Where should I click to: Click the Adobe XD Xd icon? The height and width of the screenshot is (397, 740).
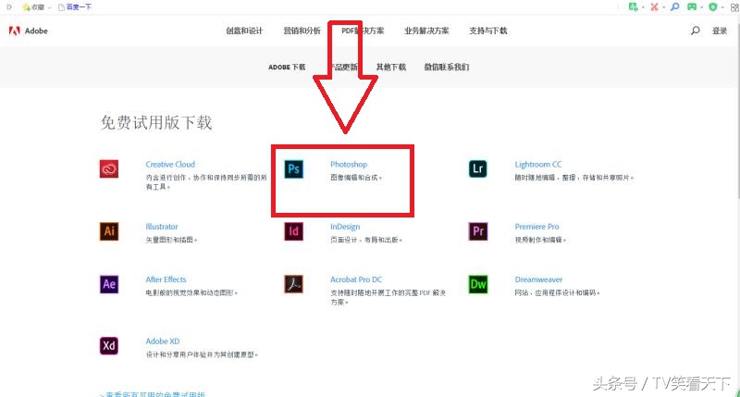coord(109,345)
